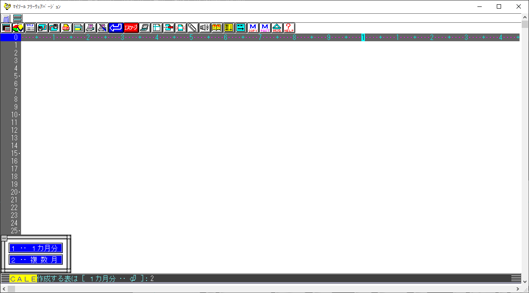Click the vertical scrollbar down arrow
The image size is (529, 293).
[x=525, y=281]
